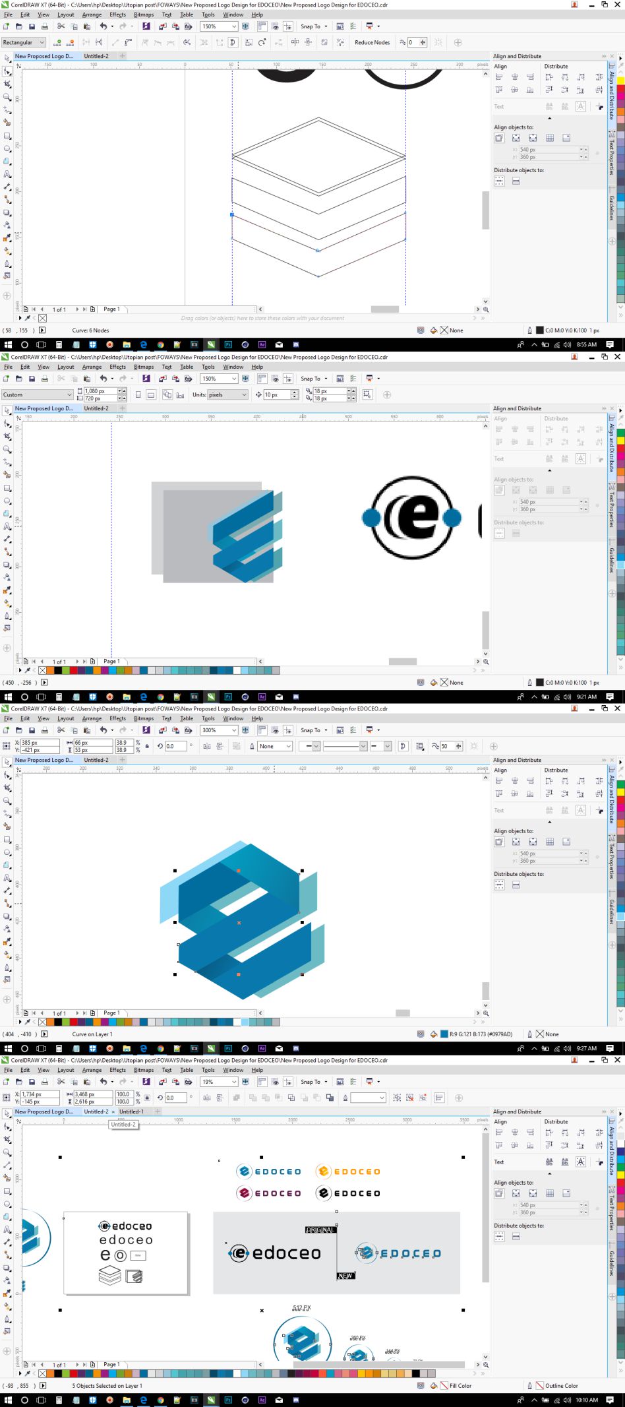Click the Add nodes icon in the 8:55 AM window

57,42
